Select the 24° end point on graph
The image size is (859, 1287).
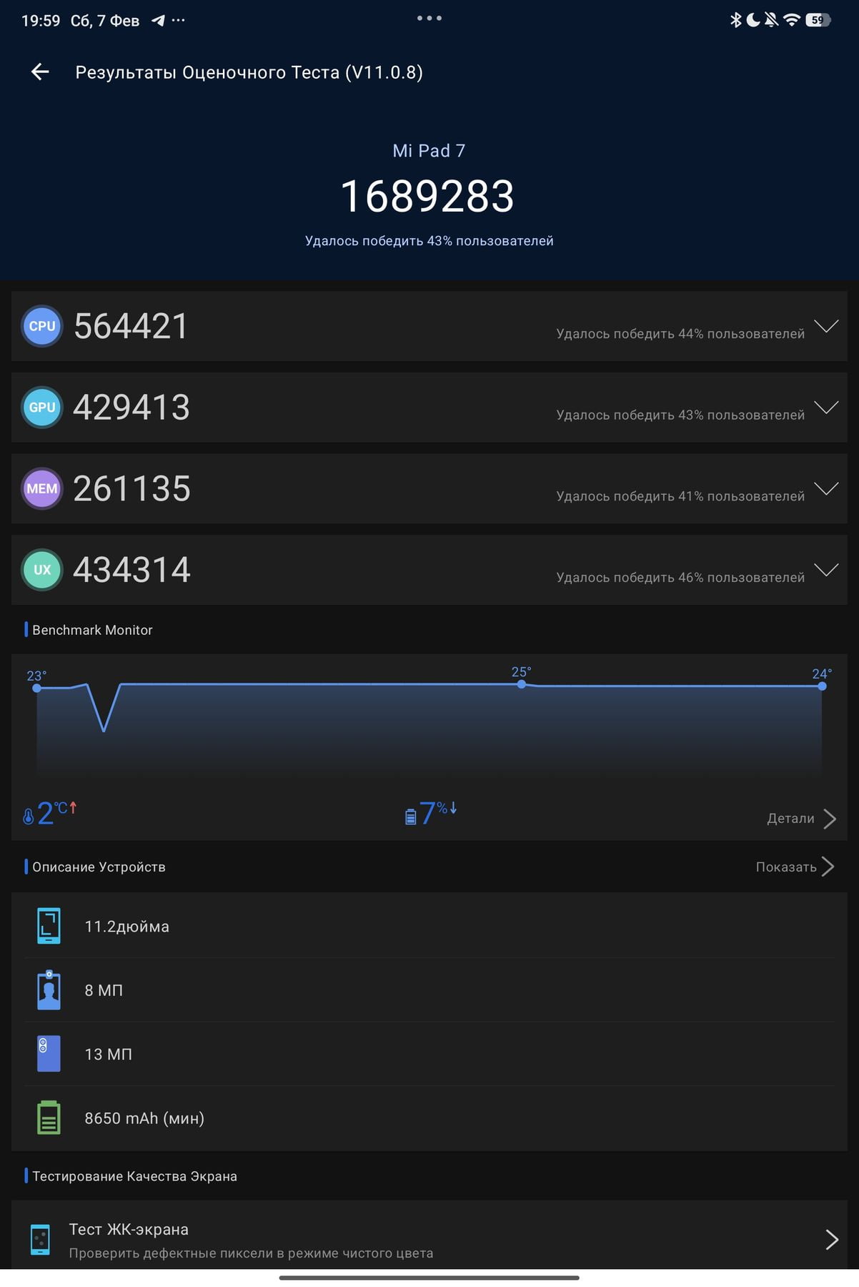(x=822, y=686)
